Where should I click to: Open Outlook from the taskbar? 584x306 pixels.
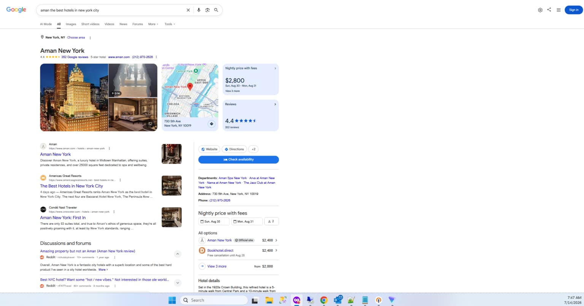(x=338, y=300)
